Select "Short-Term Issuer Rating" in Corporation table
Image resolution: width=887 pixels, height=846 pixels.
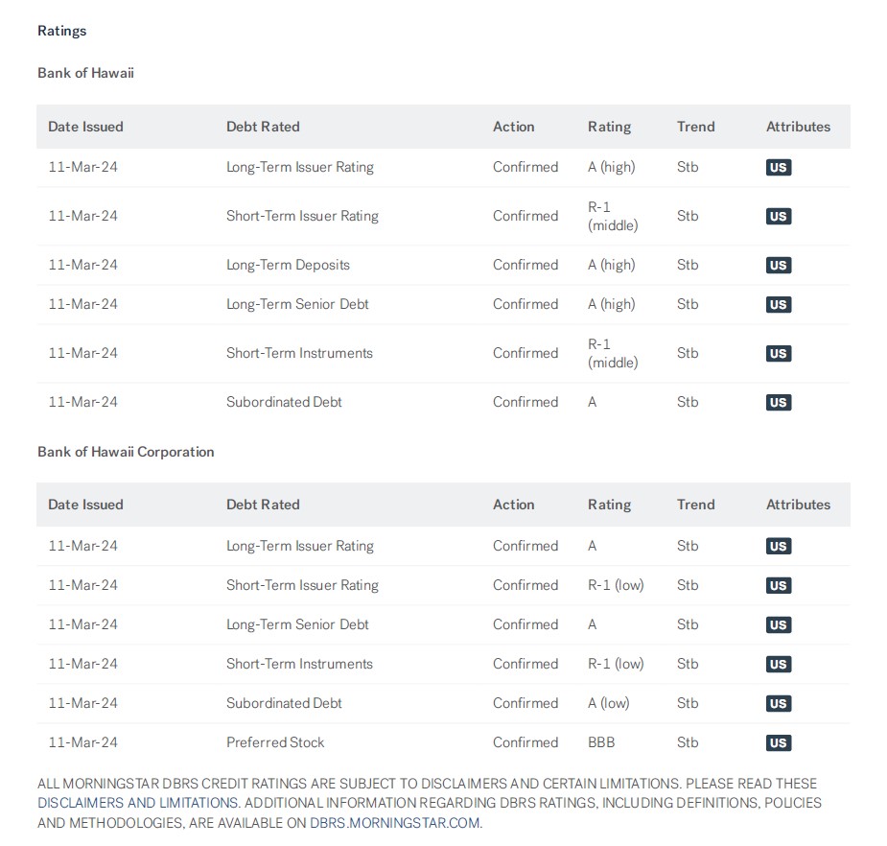[302, 585]
